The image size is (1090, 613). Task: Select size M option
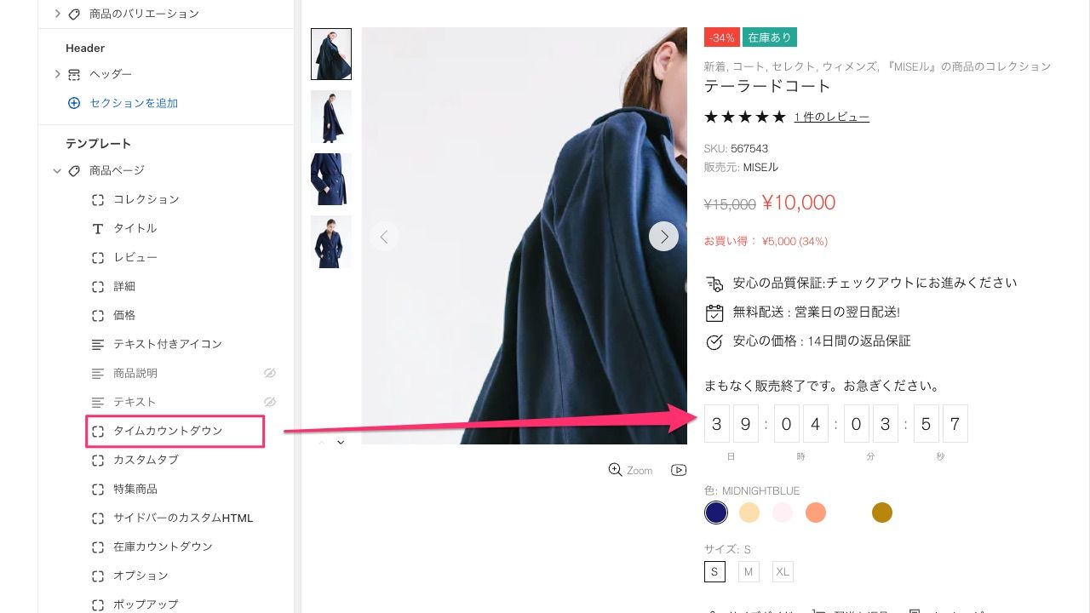749,572
